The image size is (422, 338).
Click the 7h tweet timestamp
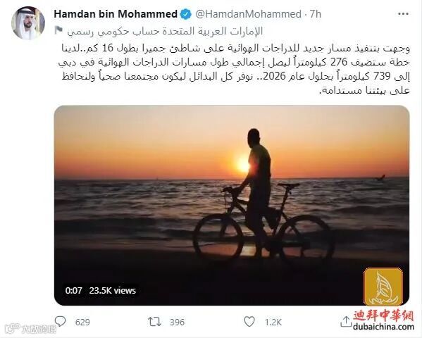pyautogui.click(x=316, y=14)
